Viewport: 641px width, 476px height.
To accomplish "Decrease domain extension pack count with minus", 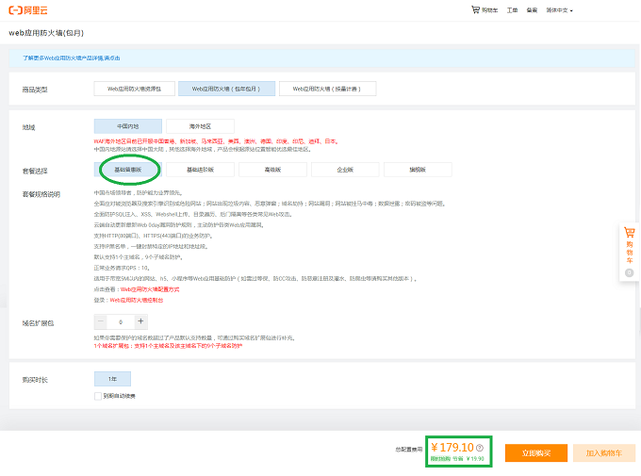I will tap(101, 321).
